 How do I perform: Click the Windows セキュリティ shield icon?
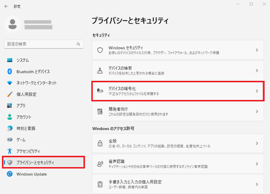coord(100,50)
